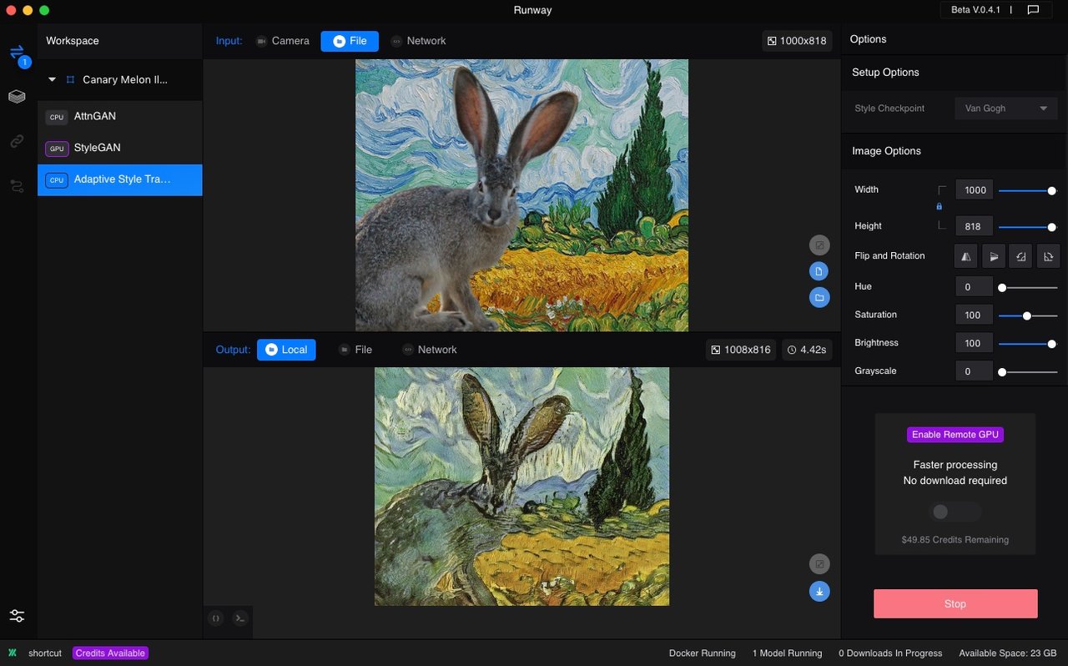Click the Stop button

[x=955, y=603]
